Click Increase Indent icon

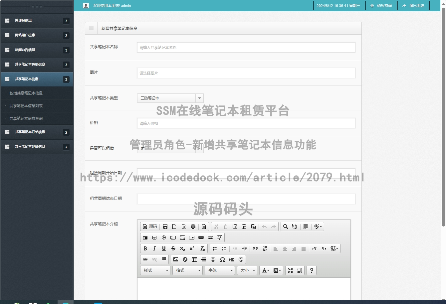tap(244, 248)
